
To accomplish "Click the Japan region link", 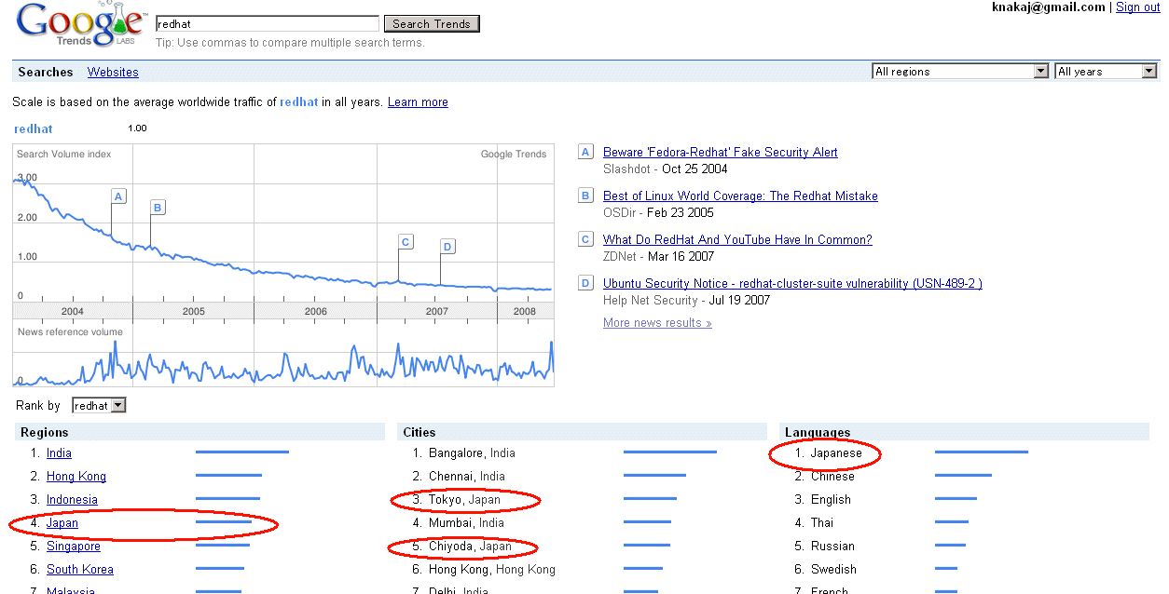I will point(62,522).
